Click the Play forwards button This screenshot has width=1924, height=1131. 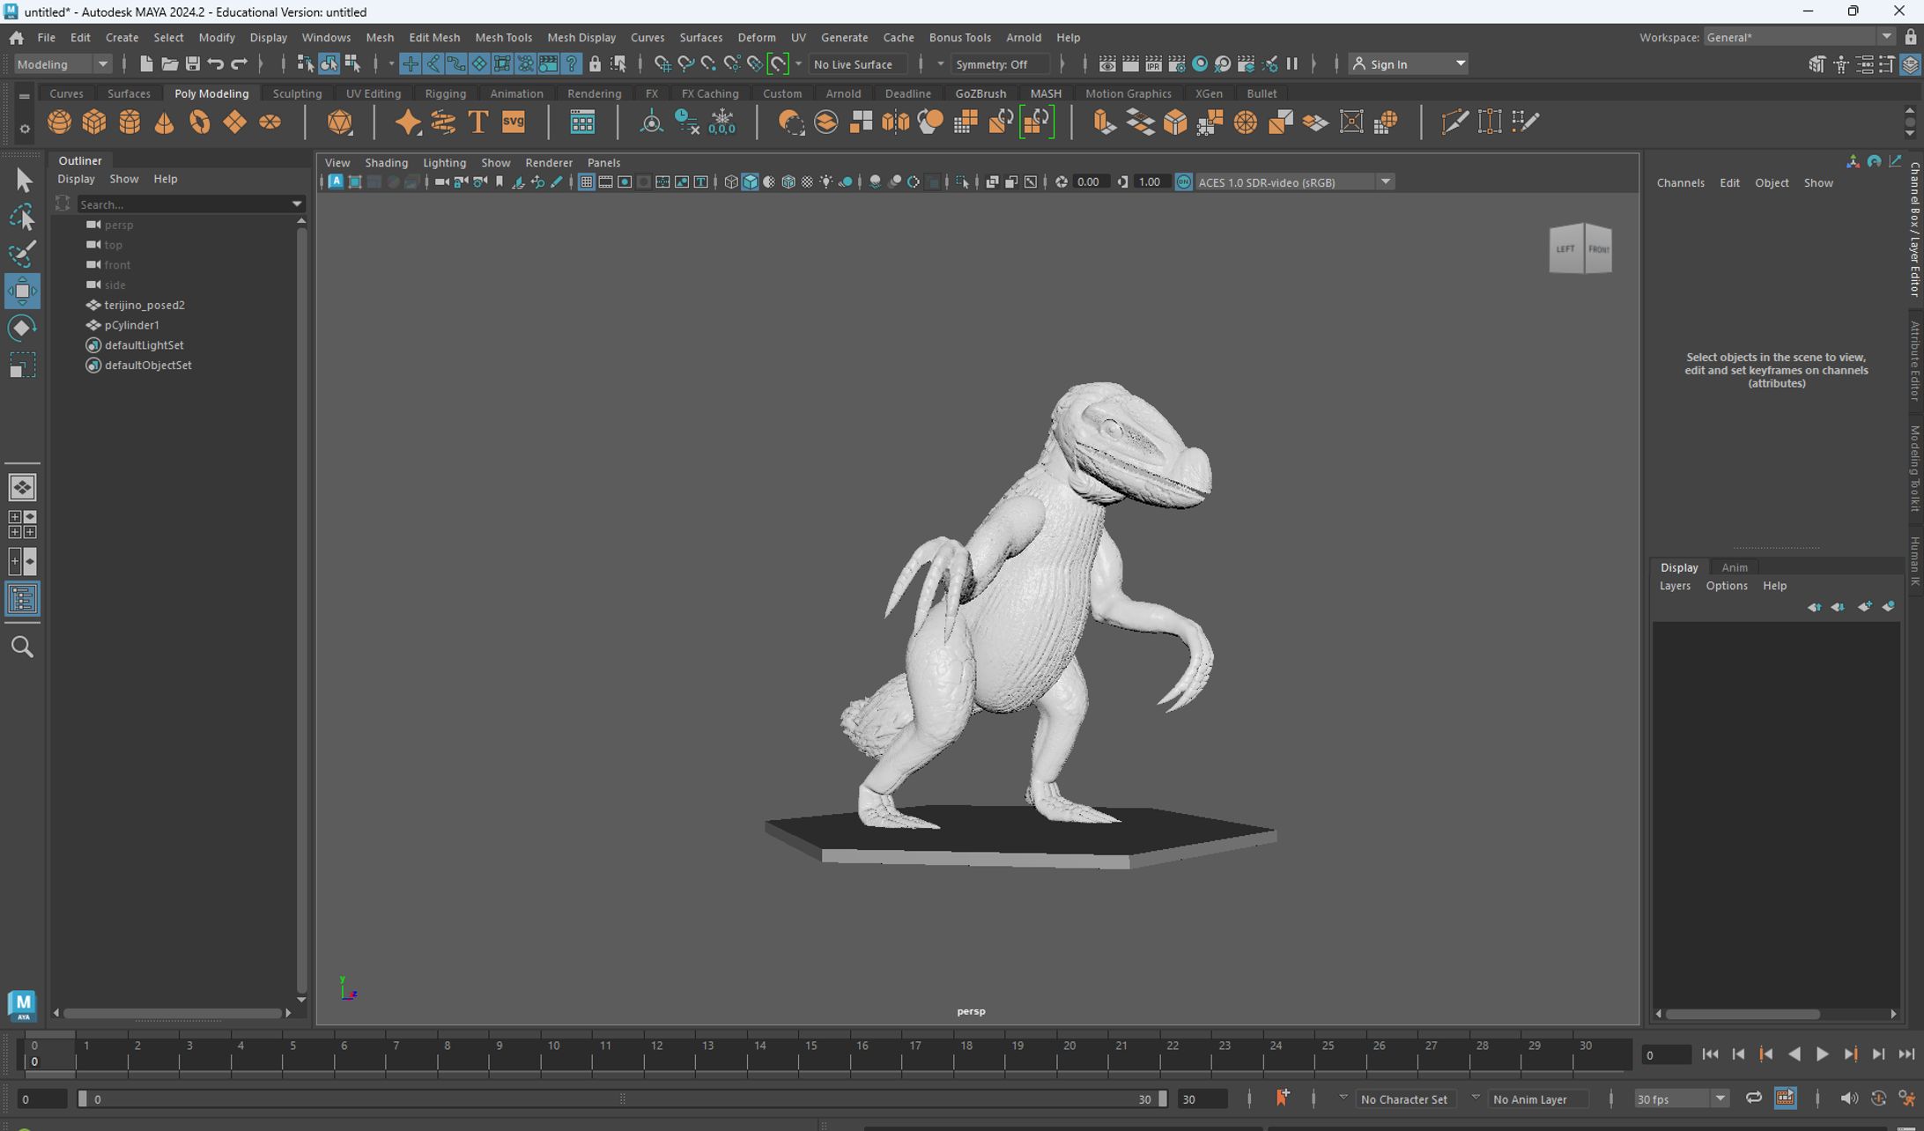[x=1821, y=1054]
